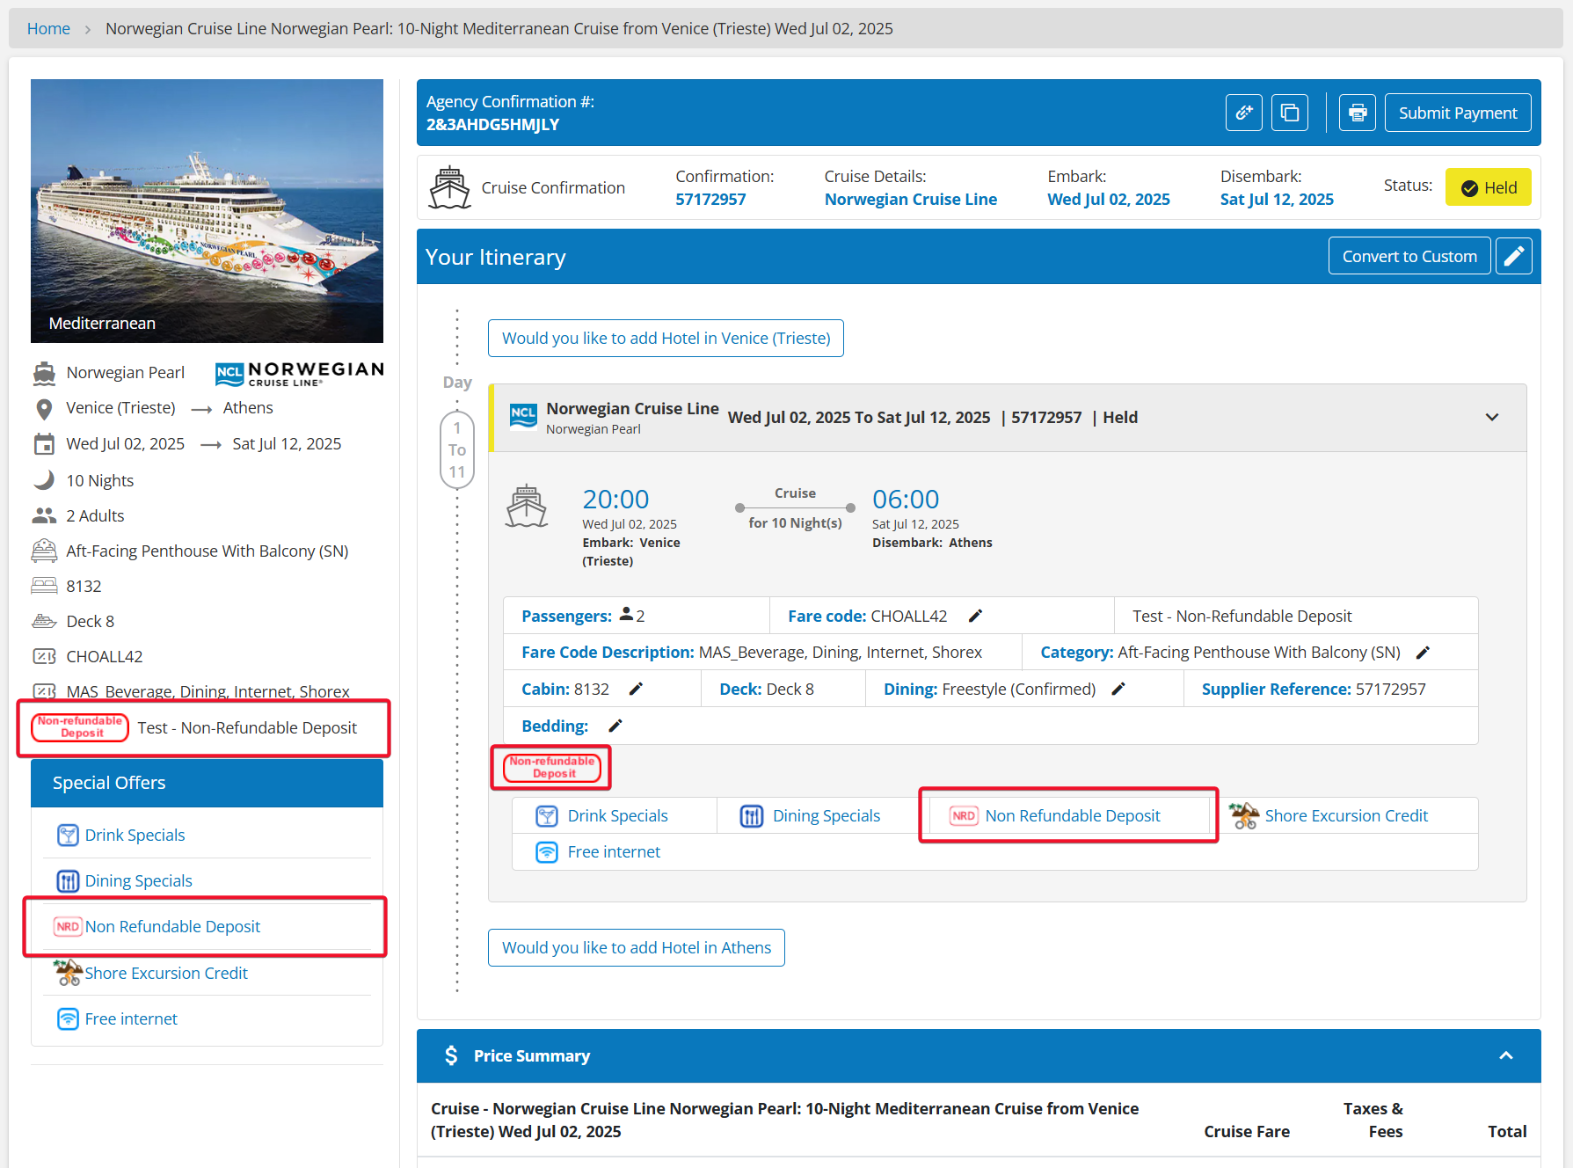Edit the Bedding pencil icon
Image resolution: width=1573 pixels, height=1168 pixels.
click(x=615, y=726)
